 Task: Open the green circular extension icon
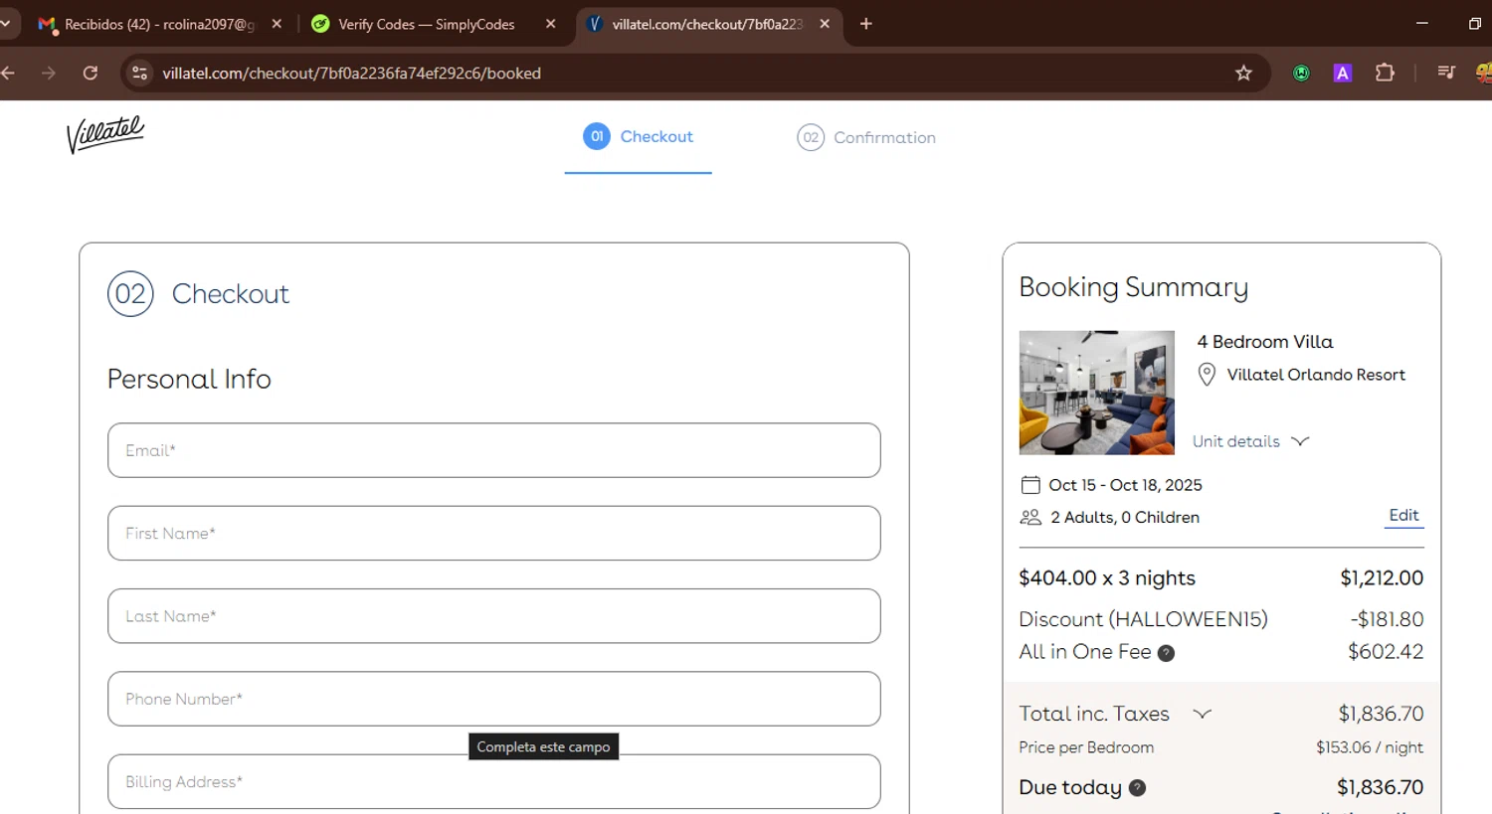click(1301, 73)
